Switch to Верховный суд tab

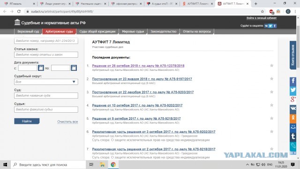28,31
